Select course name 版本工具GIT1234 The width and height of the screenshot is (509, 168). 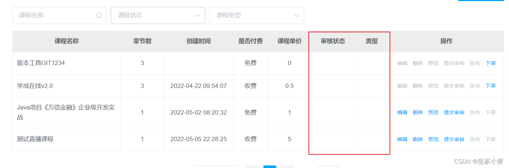coord(41,63)
